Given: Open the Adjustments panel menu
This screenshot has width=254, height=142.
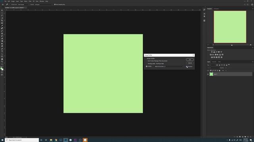Looking at the screenshot, I should click(x=253, y=48).
